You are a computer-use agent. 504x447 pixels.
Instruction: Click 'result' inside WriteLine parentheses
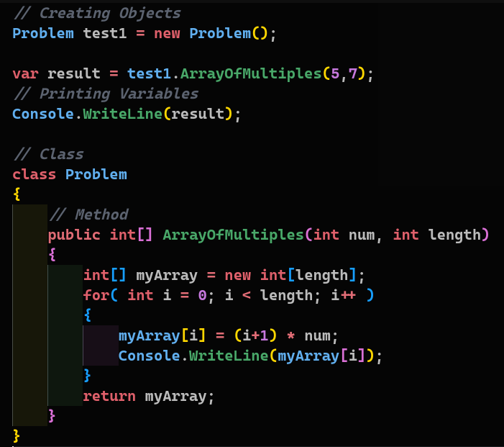click(197, 114)
